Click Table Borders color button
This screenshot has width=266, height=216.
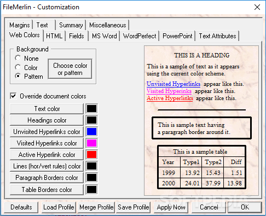tap(47, 190)
